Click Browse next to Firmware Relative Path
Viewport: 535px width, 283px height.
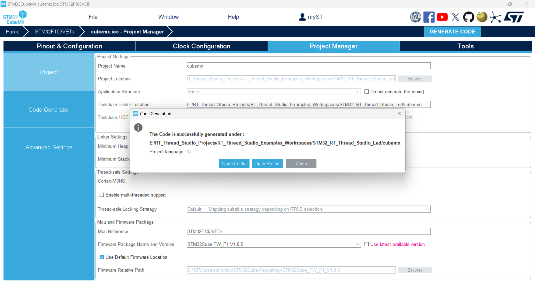[x=415, y=270]
